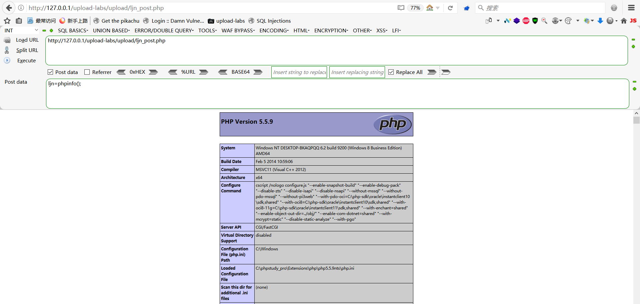
Task: Click the cookie manager icon
Action: (568, 21)
